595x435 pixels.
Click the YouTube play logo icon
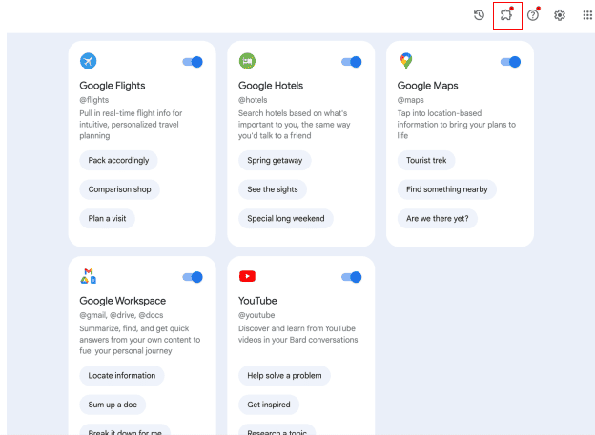(247, 276)
